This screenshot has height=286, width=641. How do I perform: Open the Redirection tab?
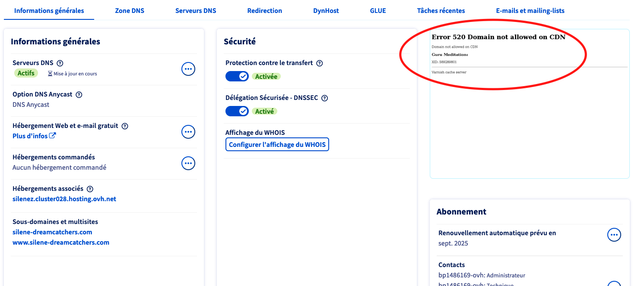click(x=264, y=11)
